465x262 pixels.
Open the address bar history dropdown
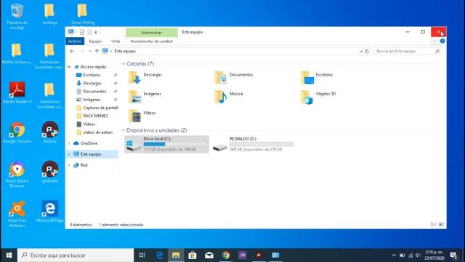coord(360,51)
